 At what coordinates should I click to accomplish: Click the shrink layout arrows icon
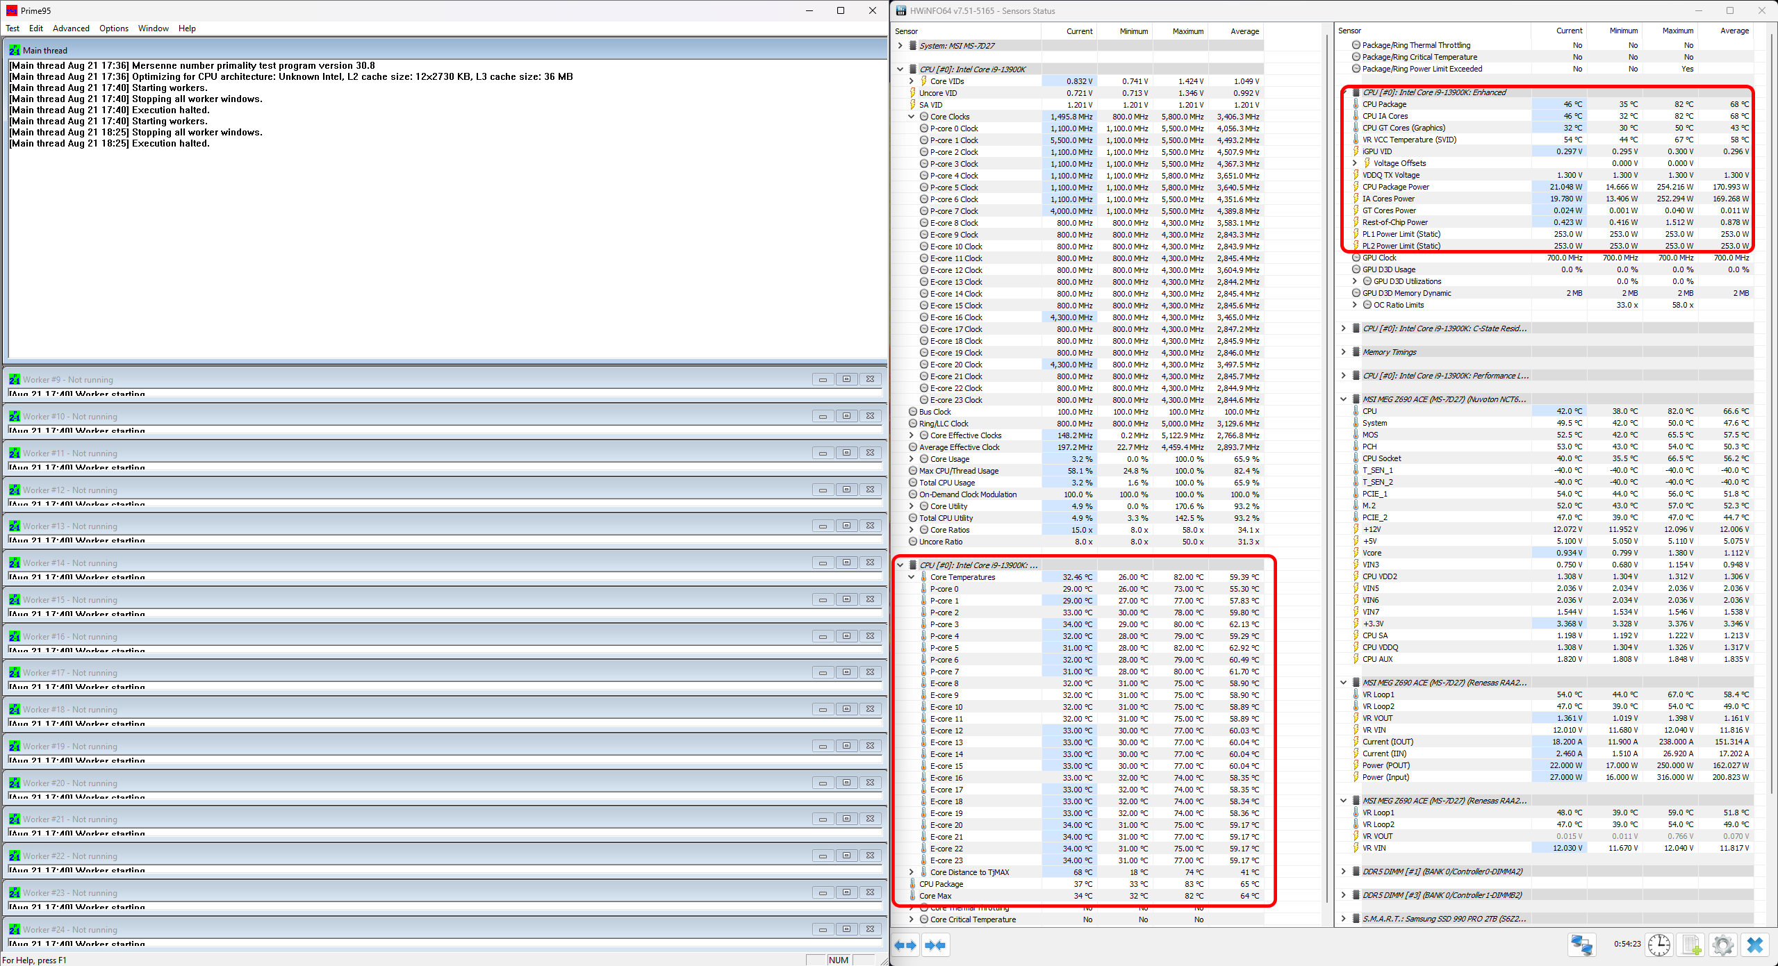pyautogui.click(x=935, y=945)
